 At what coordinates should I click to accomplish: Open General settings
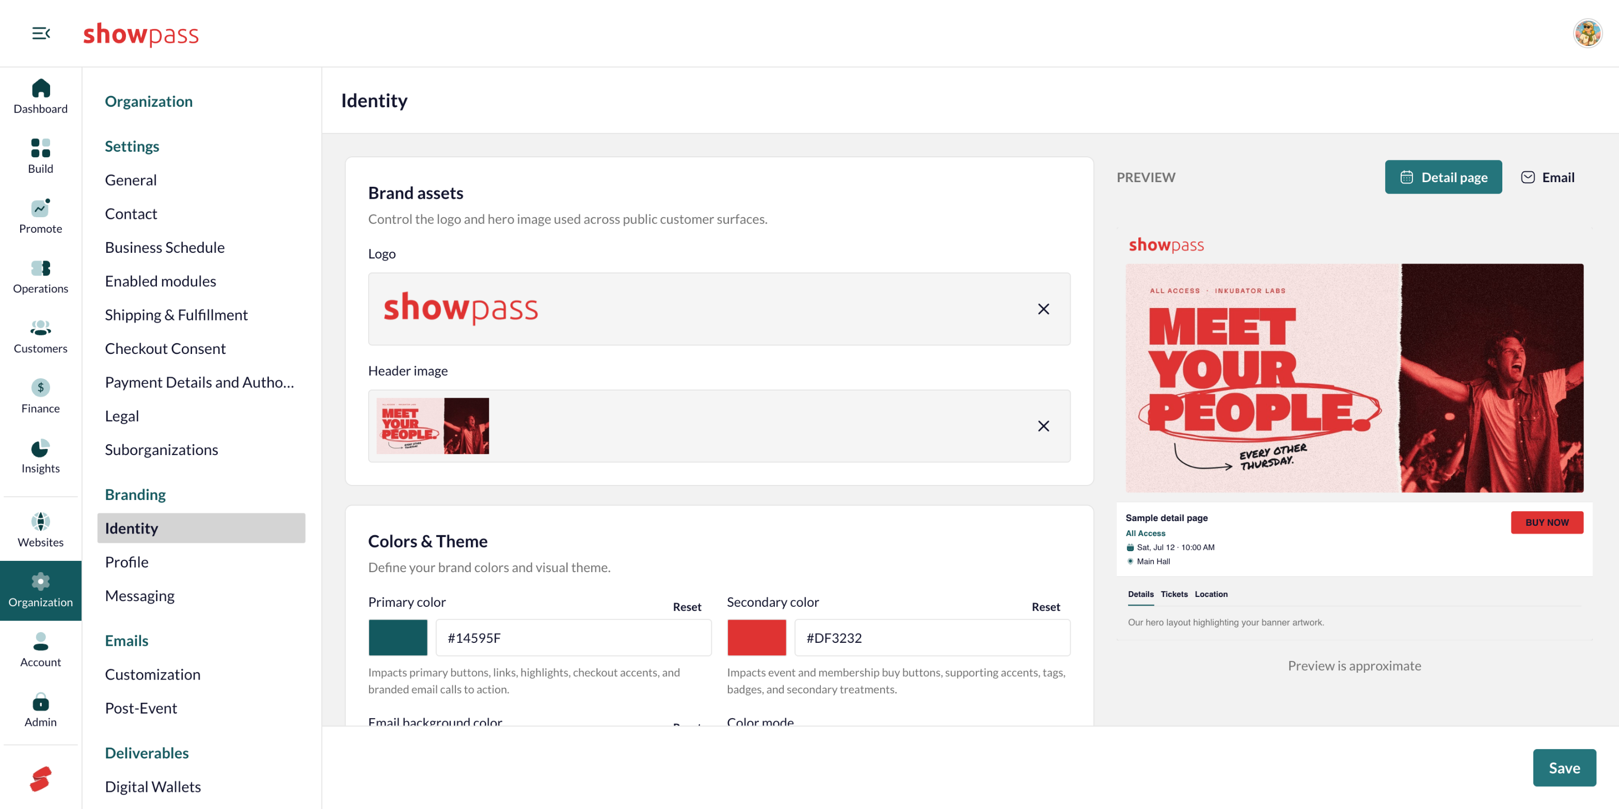click(131, 180)
